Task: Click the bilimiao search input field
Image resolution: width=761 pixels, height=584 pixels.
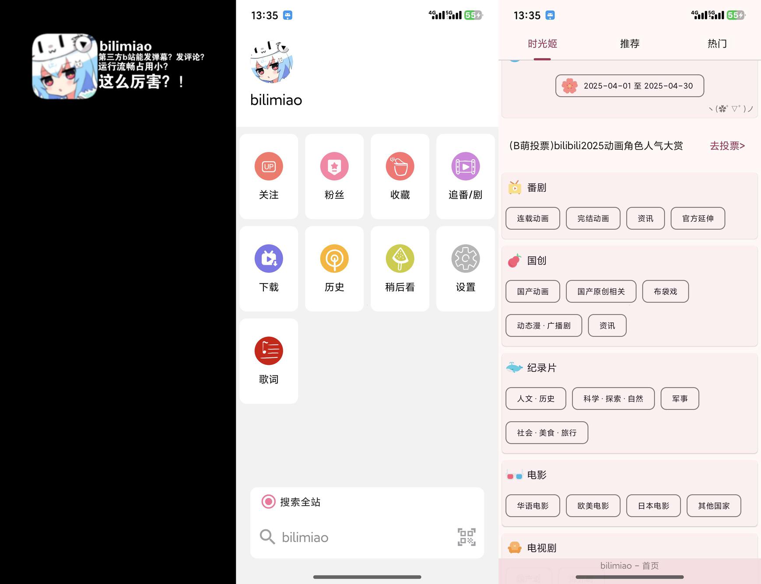Action: (359, 537)
